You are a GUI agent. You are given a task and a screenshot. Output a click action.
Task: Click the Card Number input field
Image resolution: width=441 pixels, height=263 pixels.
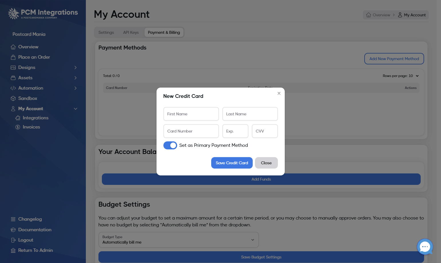[x=191, y=131]
